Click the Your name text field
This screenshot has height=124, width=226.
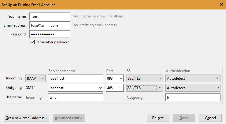pyautogui.click(x=50, y=16)
